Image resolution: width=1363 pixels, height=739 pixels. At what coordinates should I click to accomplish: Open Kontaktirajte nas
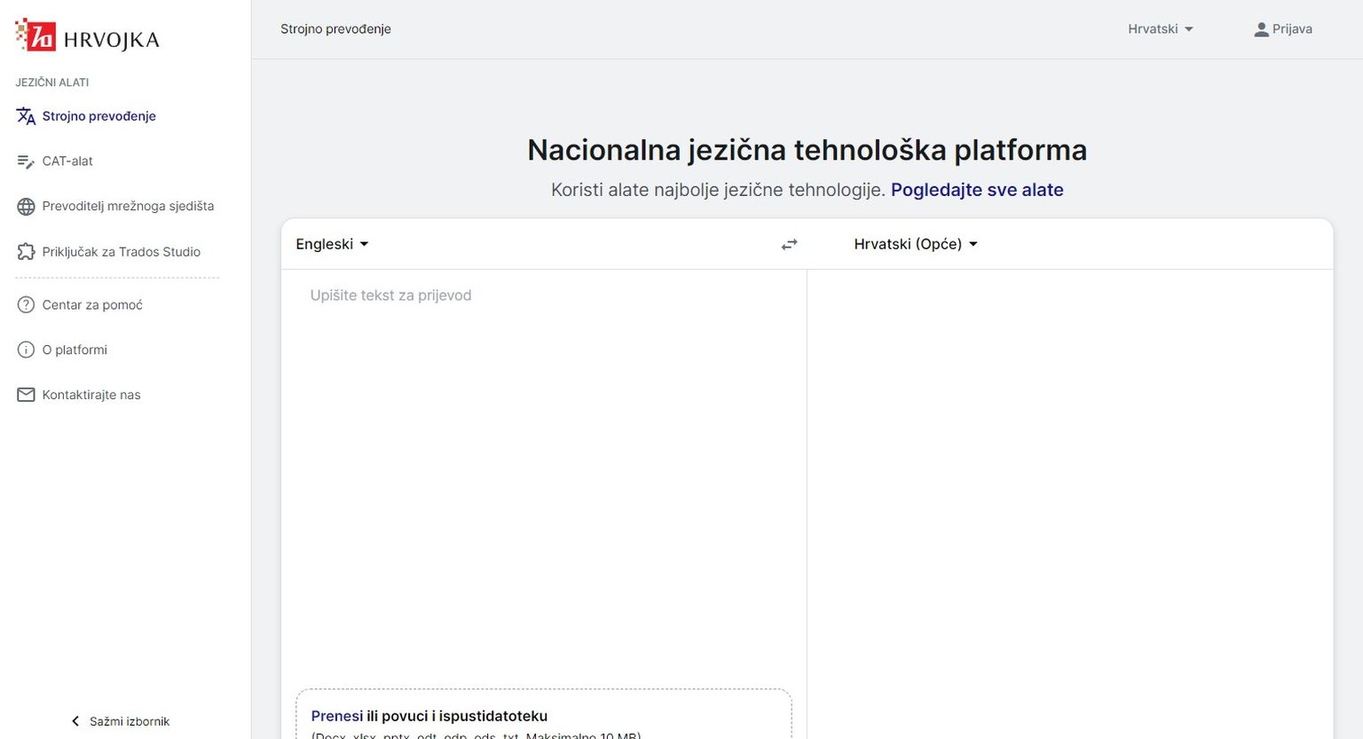(91, 395)
